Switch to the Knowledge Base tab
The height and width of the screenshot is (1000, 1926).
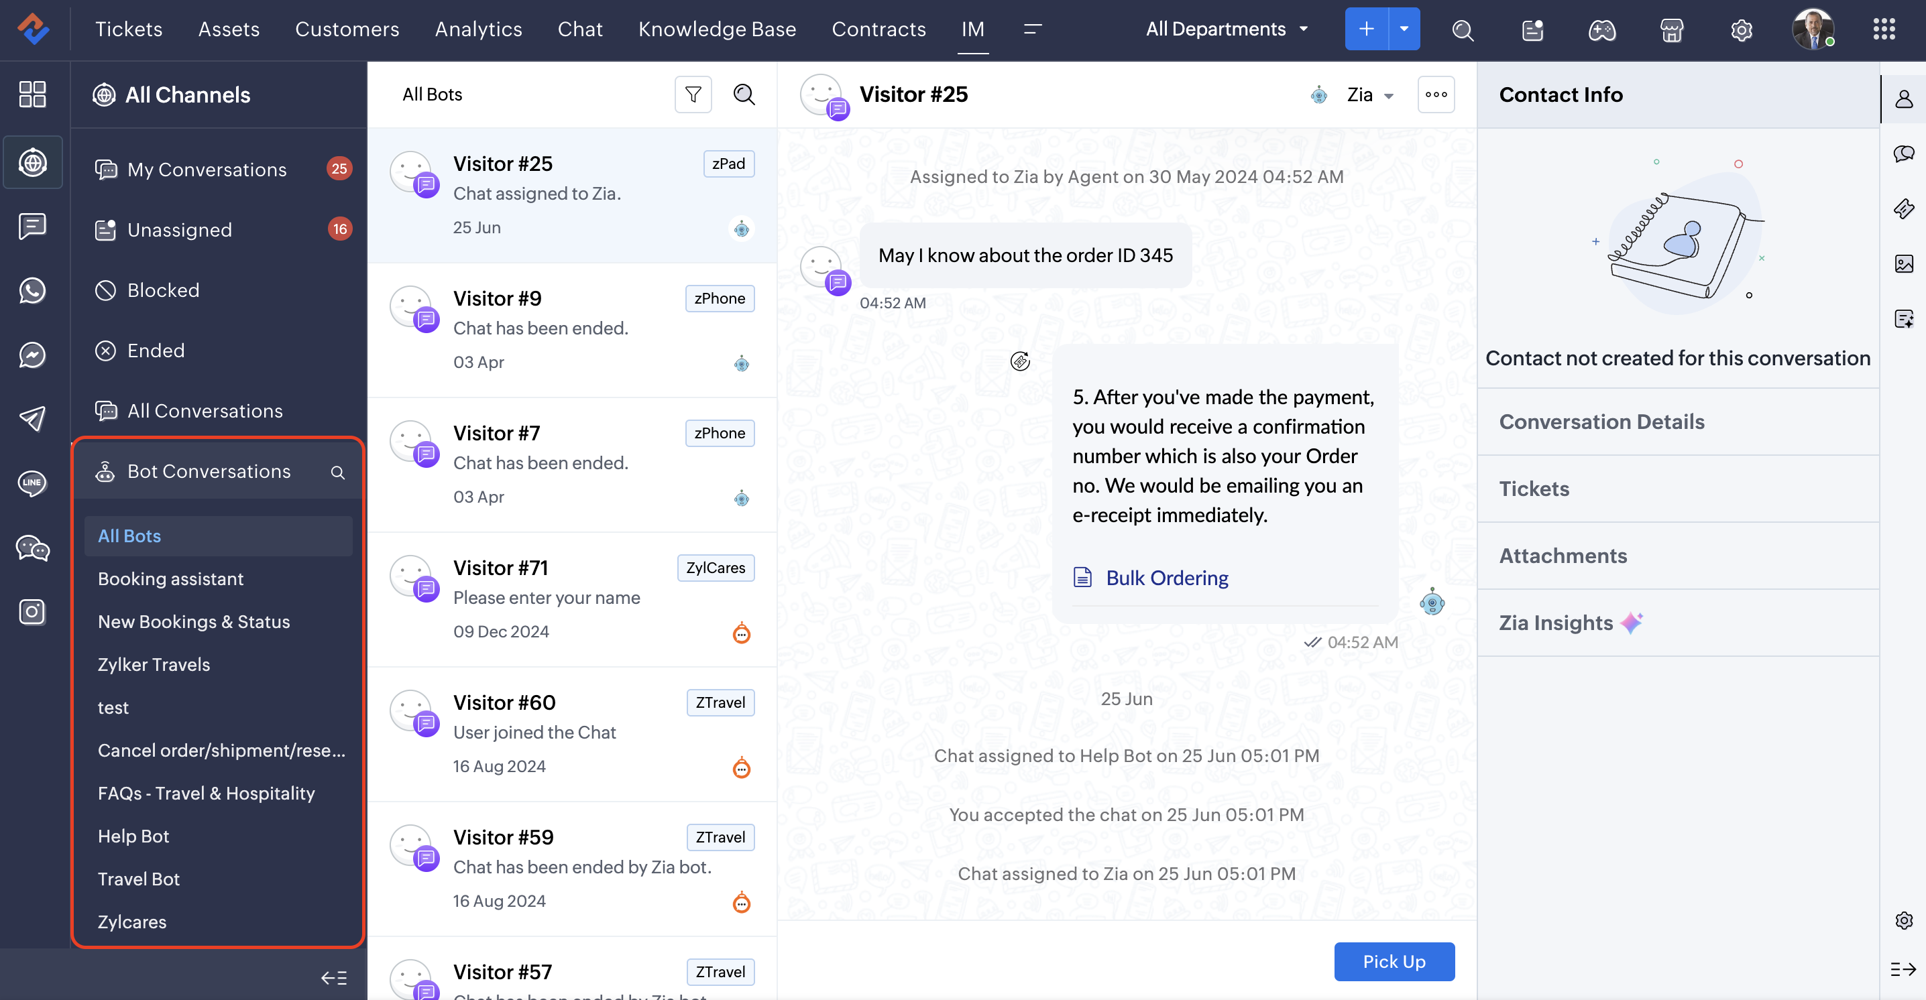tap(717, 29)
